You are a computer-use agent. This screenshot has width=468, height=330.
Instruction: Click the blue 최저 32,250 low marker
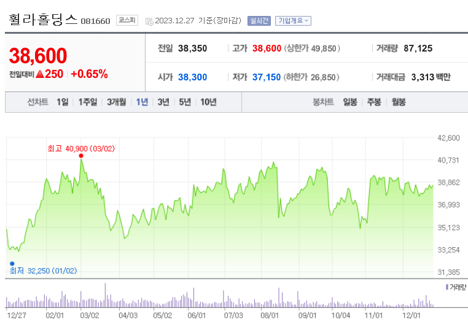pos(12,264)
